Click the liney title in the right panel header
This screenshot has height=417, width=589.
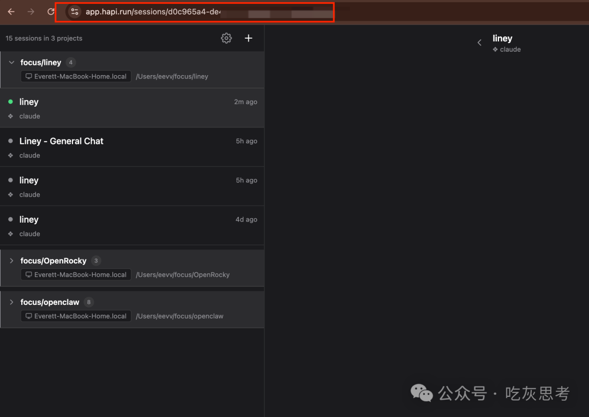click(502, 39)
